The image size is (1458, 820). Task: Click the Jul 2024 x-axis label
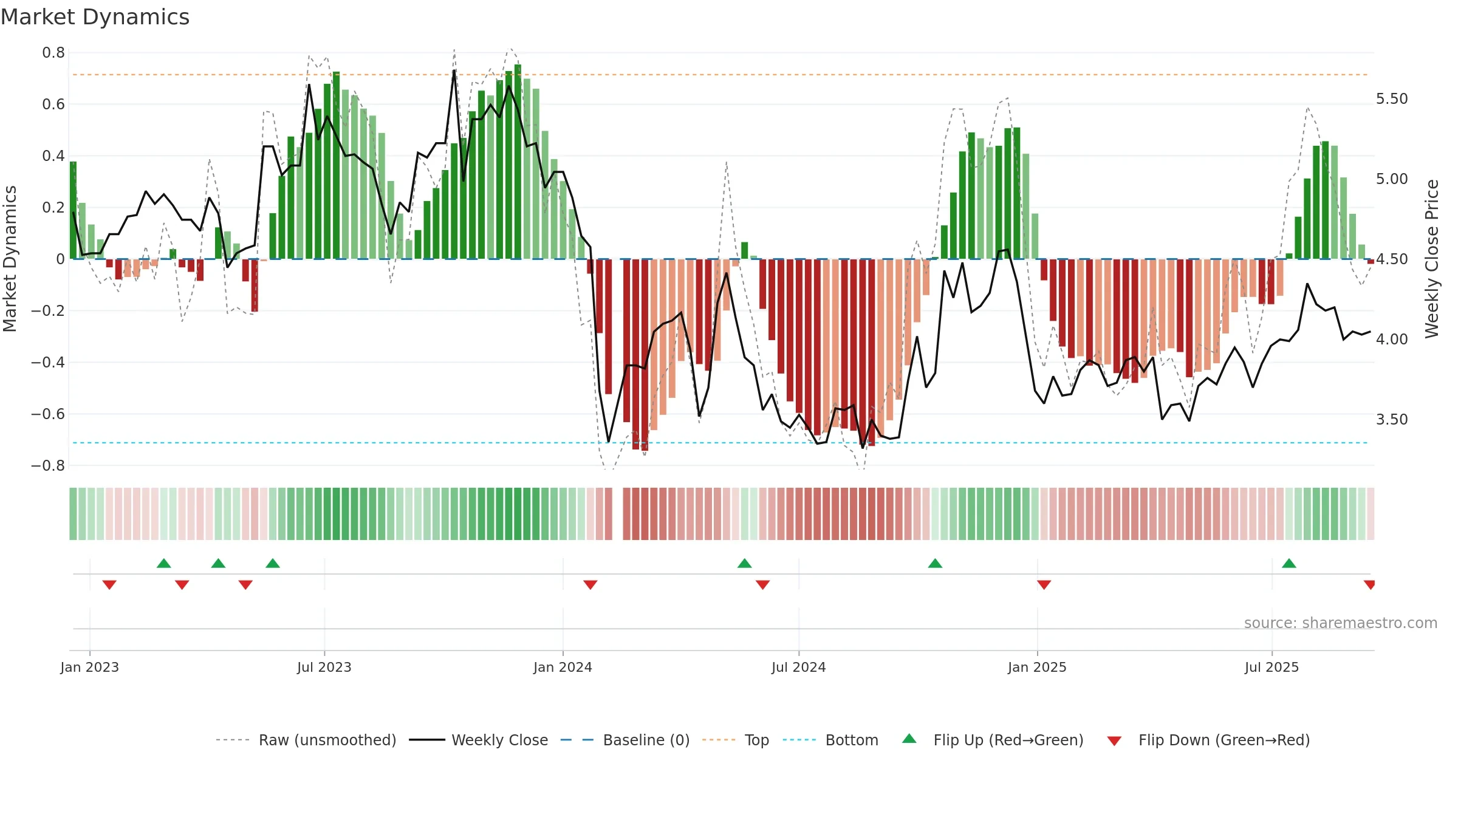point(799,667)
